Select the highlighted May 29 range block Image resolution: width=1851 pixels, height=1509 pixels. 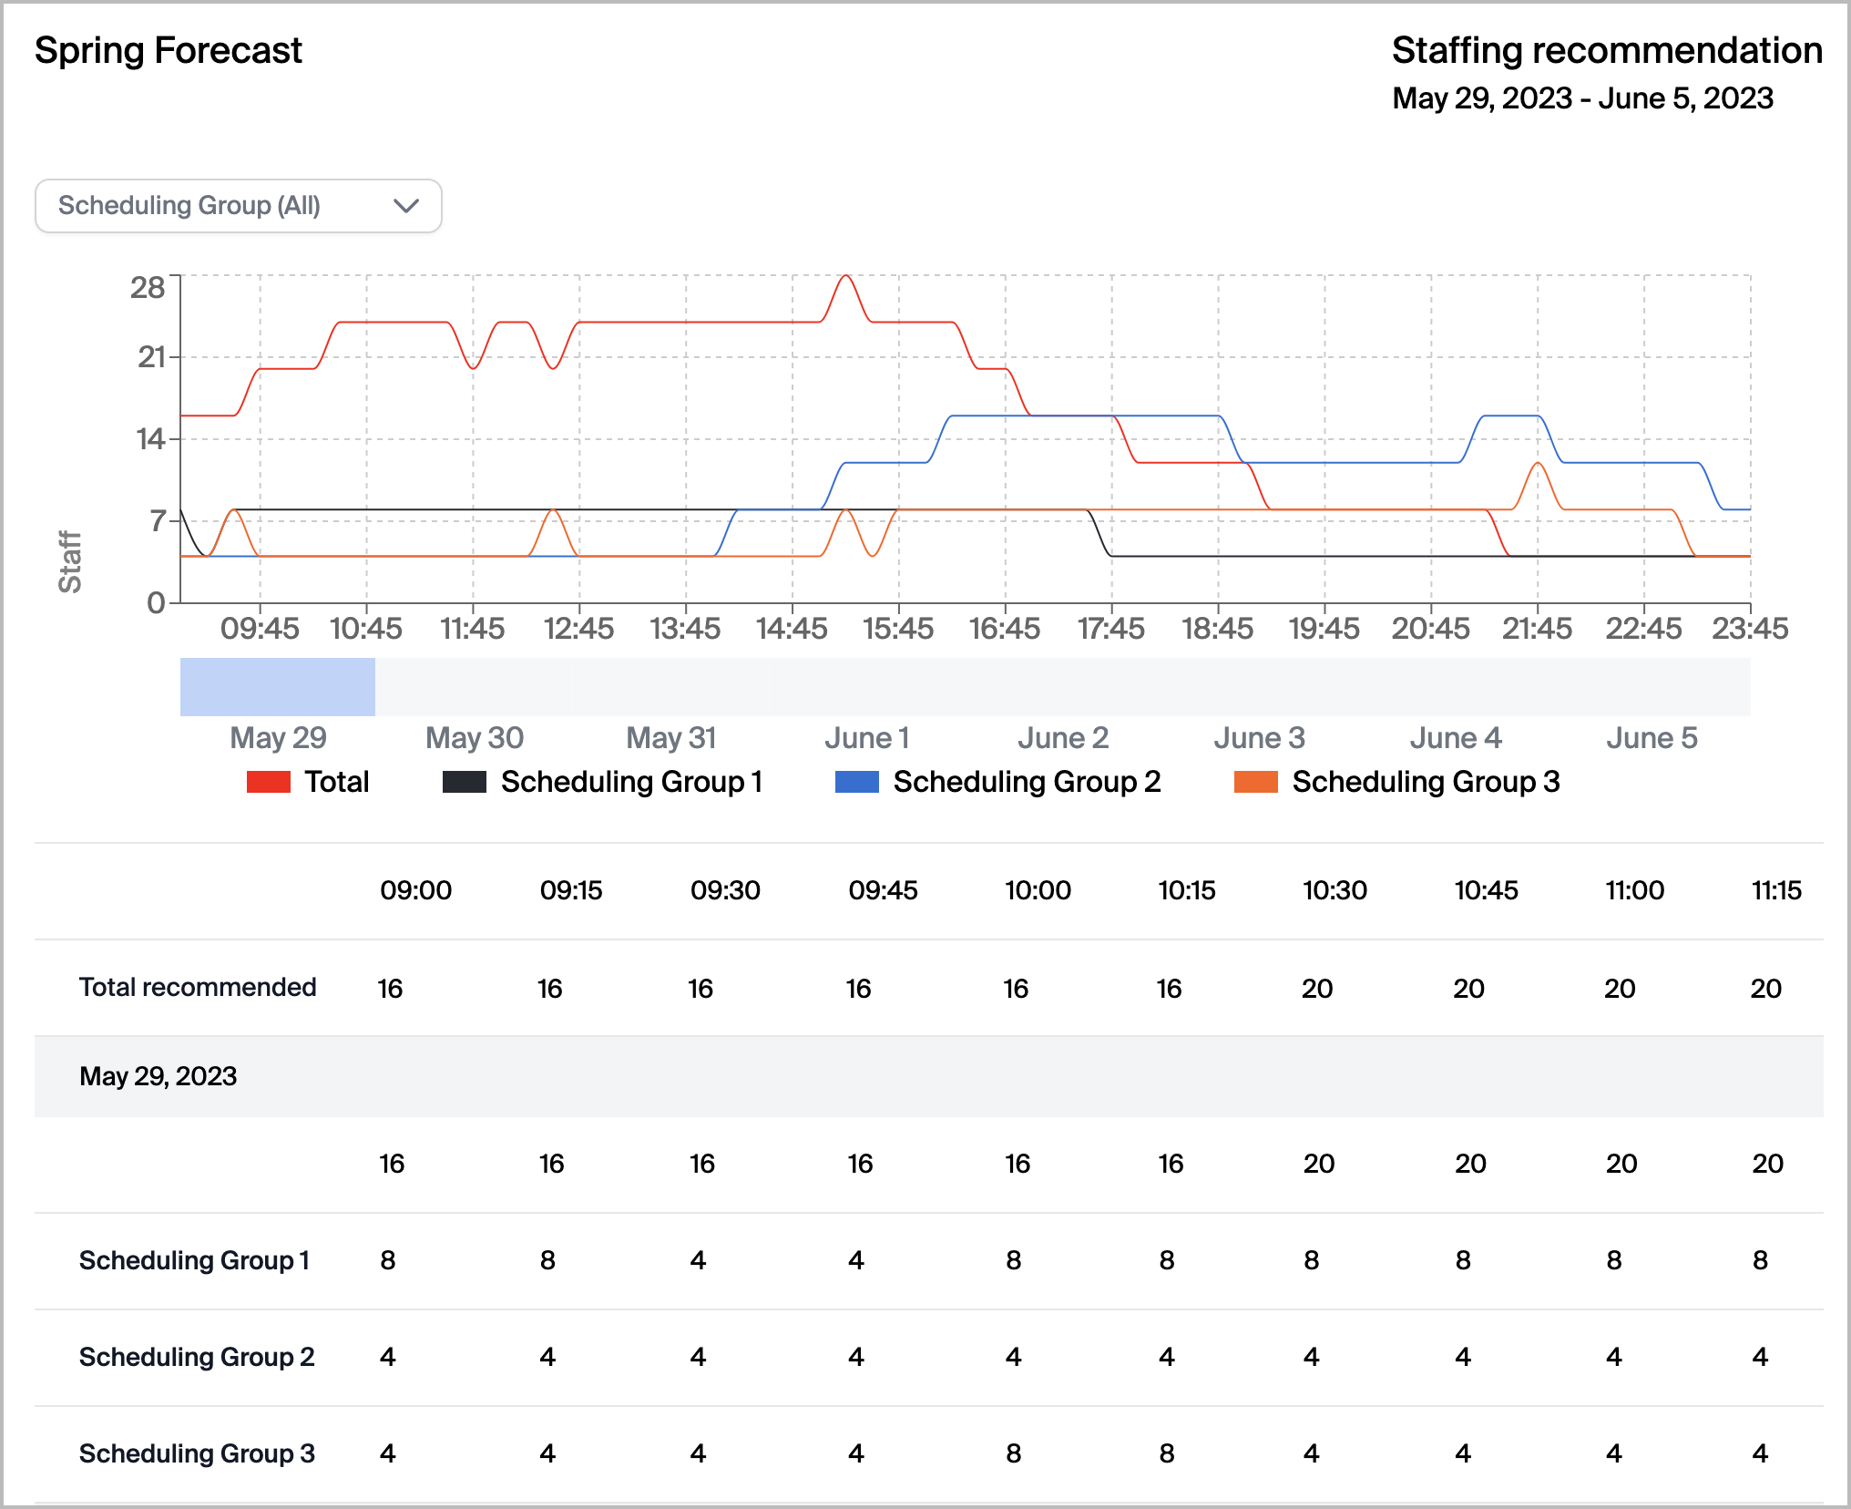point(278,687)
